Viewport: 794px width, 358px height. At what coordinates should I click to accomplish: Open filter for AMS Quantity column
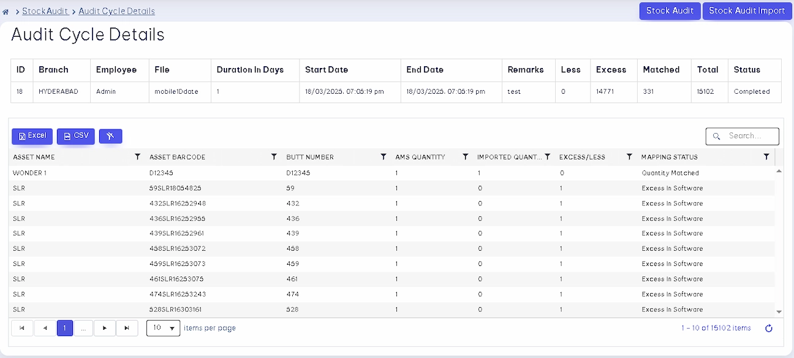tap(466, 157)
